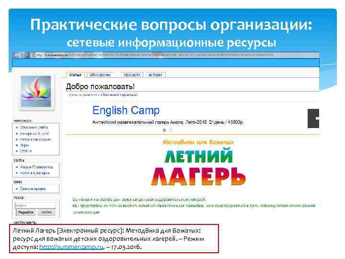The image size is (345, 259).
Task: Open the English Camp banner link
Action: pos(126,110)
